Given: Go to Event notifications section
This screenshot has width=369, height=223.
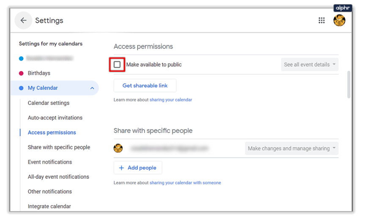Looking at the screenshot, I should pos(50,162).
